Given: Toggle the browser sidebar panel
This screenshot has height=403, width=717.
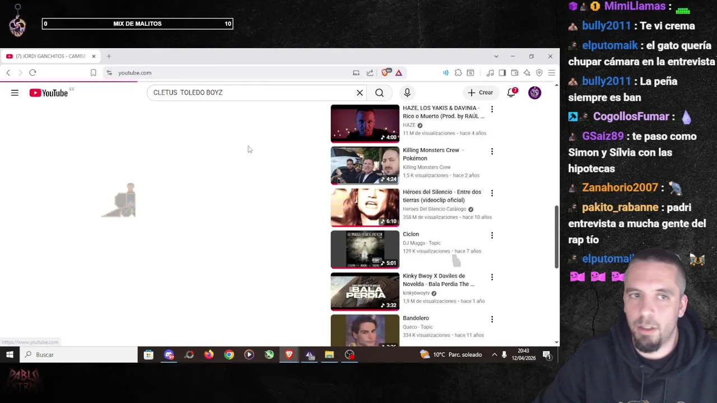Looking at the screenshot, I should (x=502, y=73).
